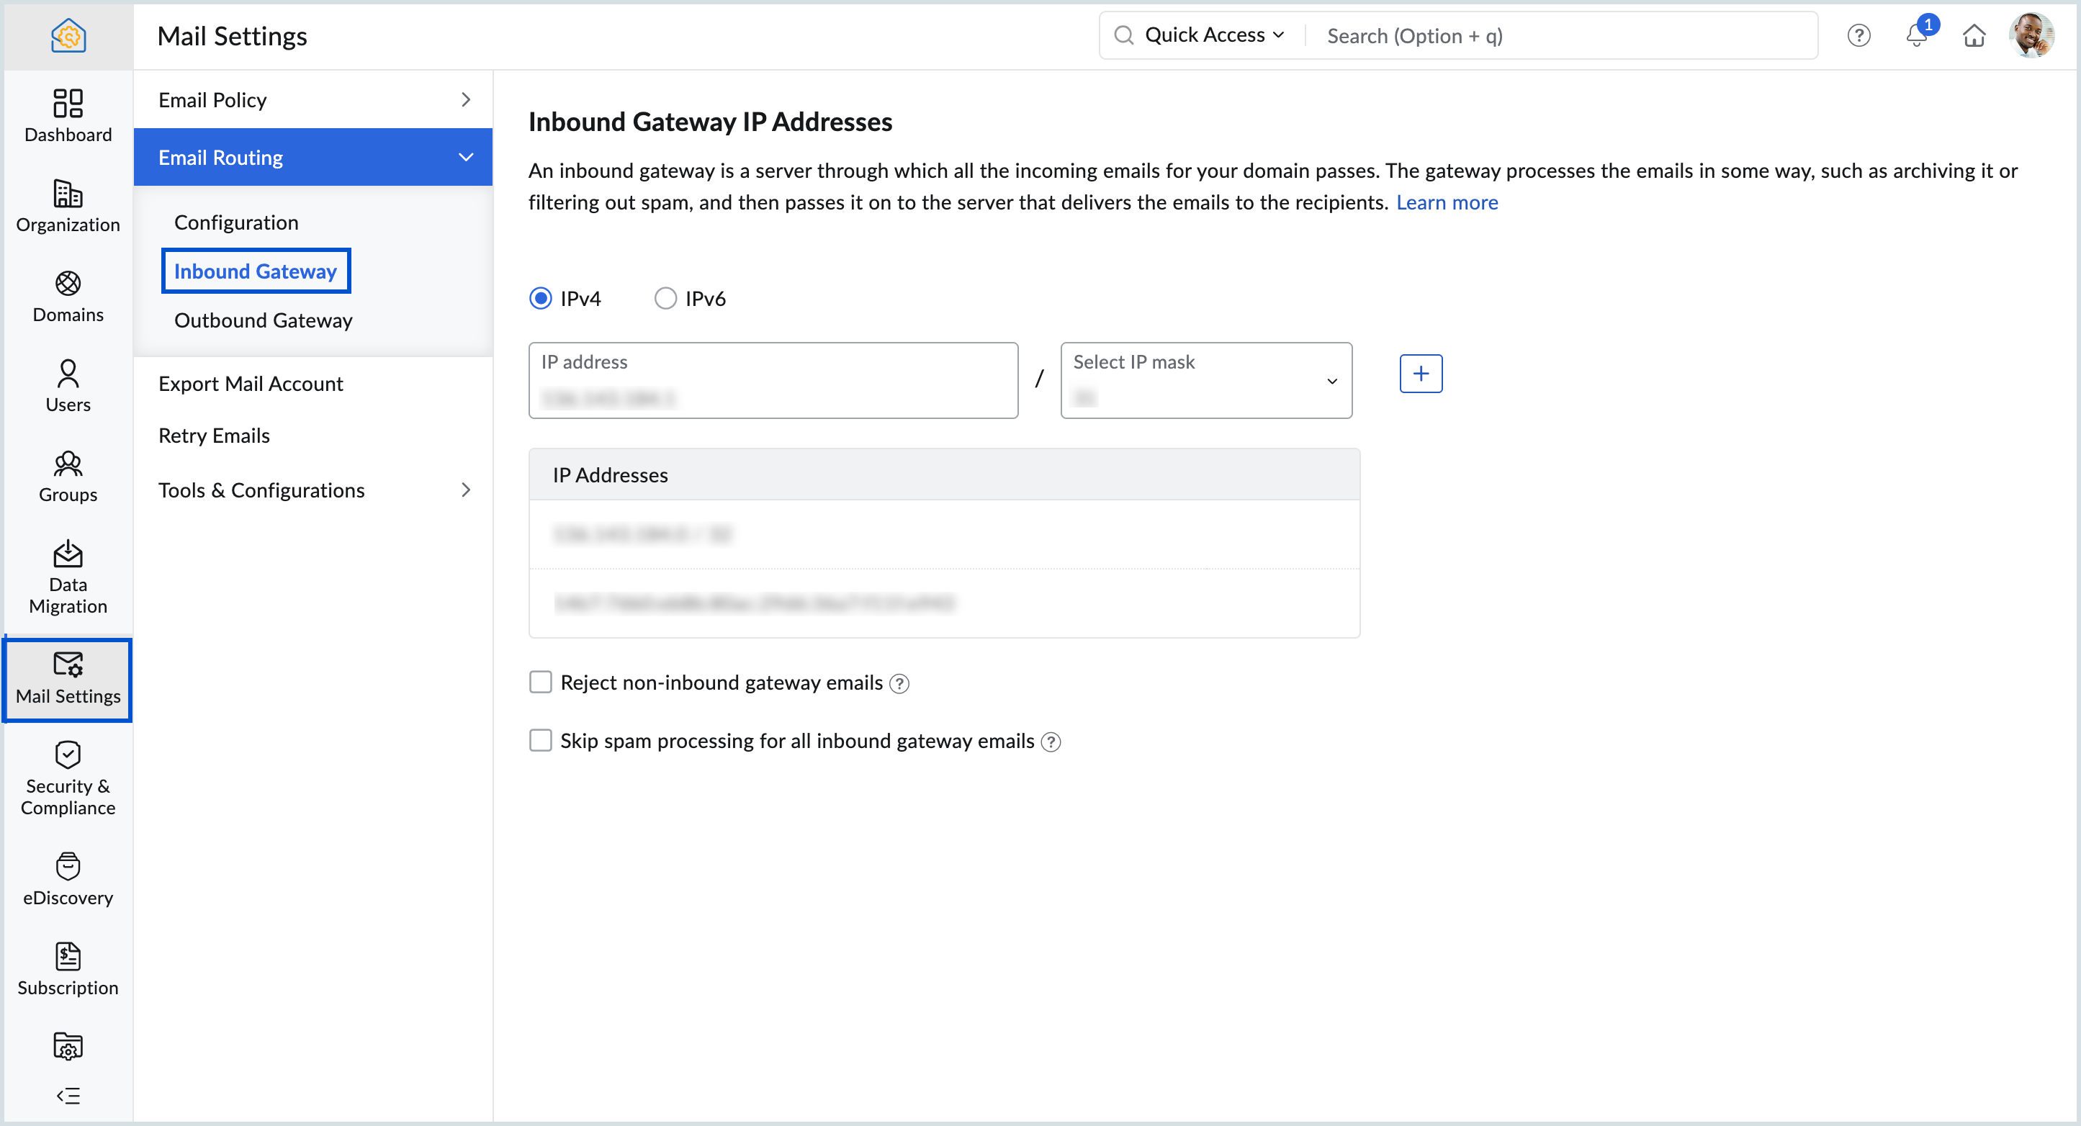
Task: Select the IPv4 radio button
Action: [x=541, y=298]
